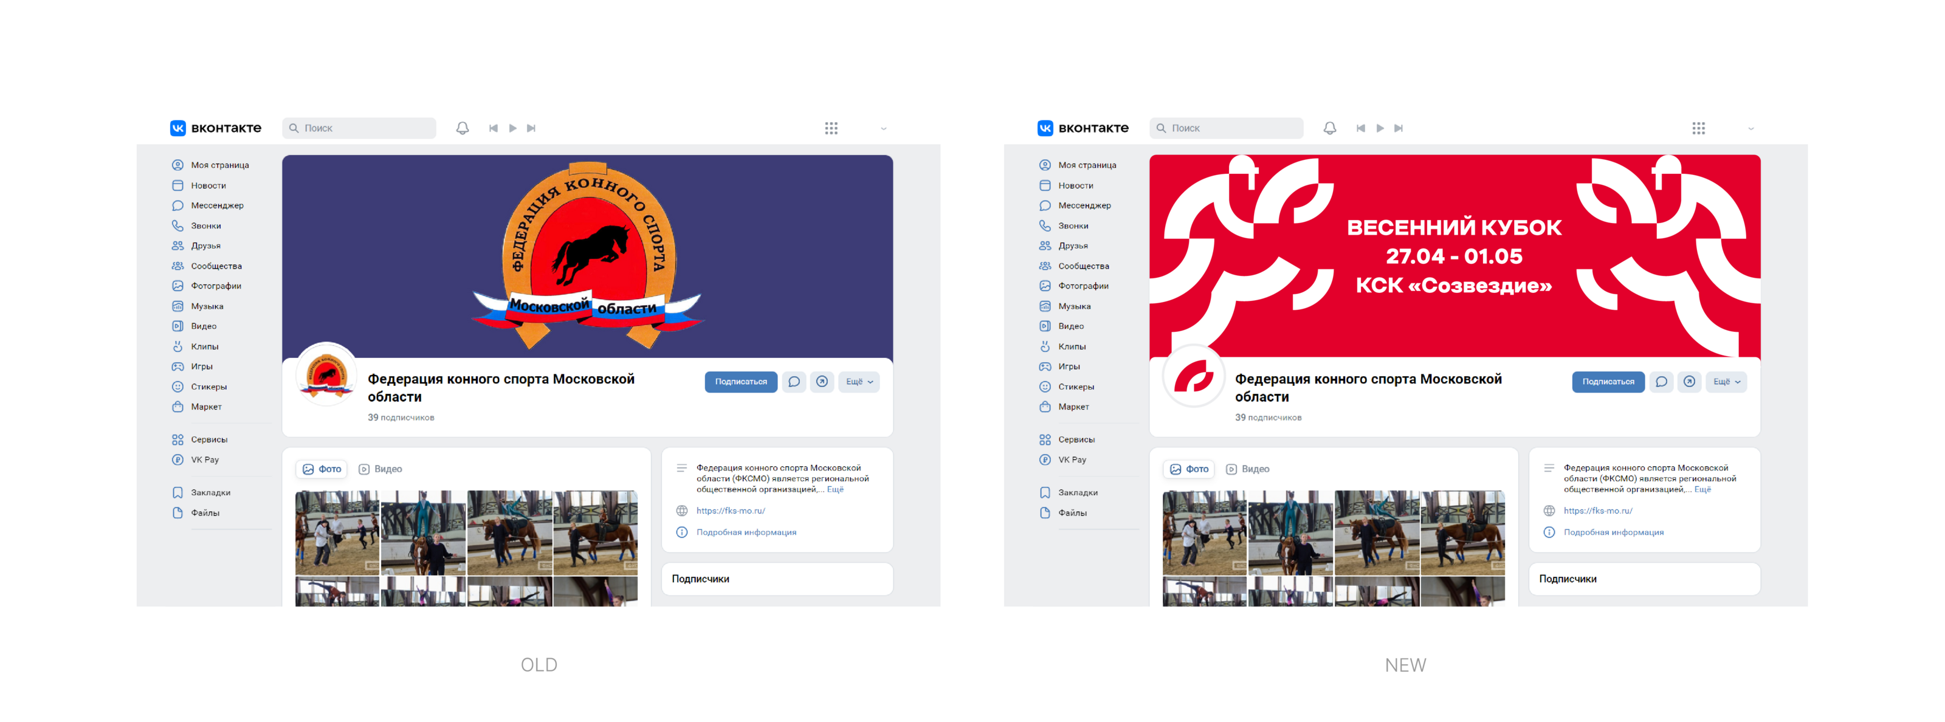1945x722 pixels.
Task: Click the notification bell in the OLD mockup
Action: pyautogui.click(x=462, y=128)
